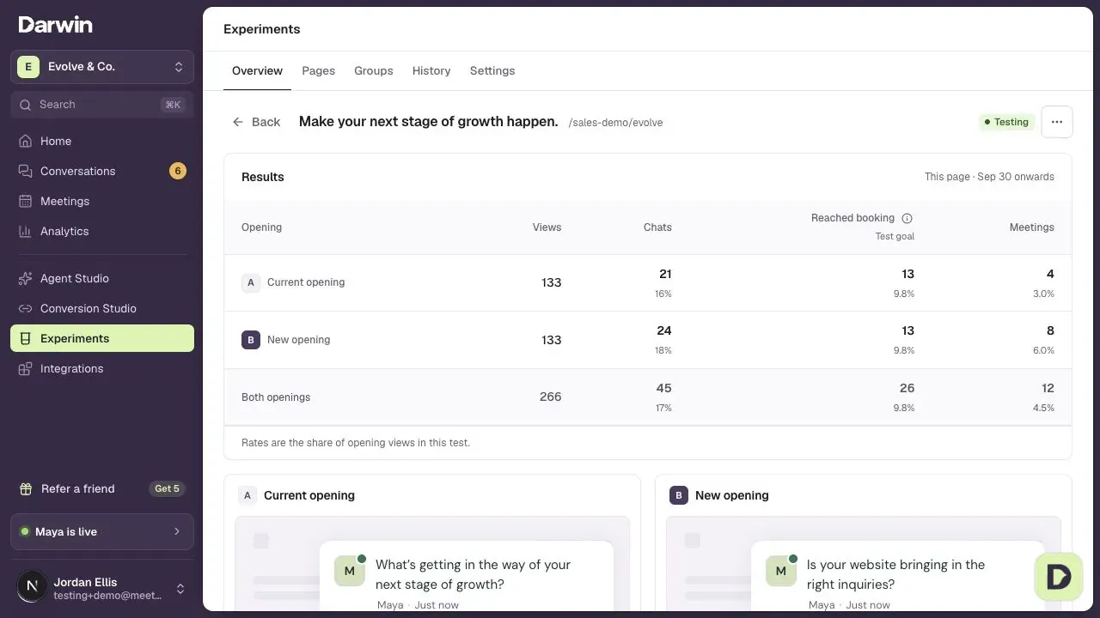Expand the Evolve & Co. workspace switcher
The height and width of the screenshot is (618, 1100).
point(102,67)
